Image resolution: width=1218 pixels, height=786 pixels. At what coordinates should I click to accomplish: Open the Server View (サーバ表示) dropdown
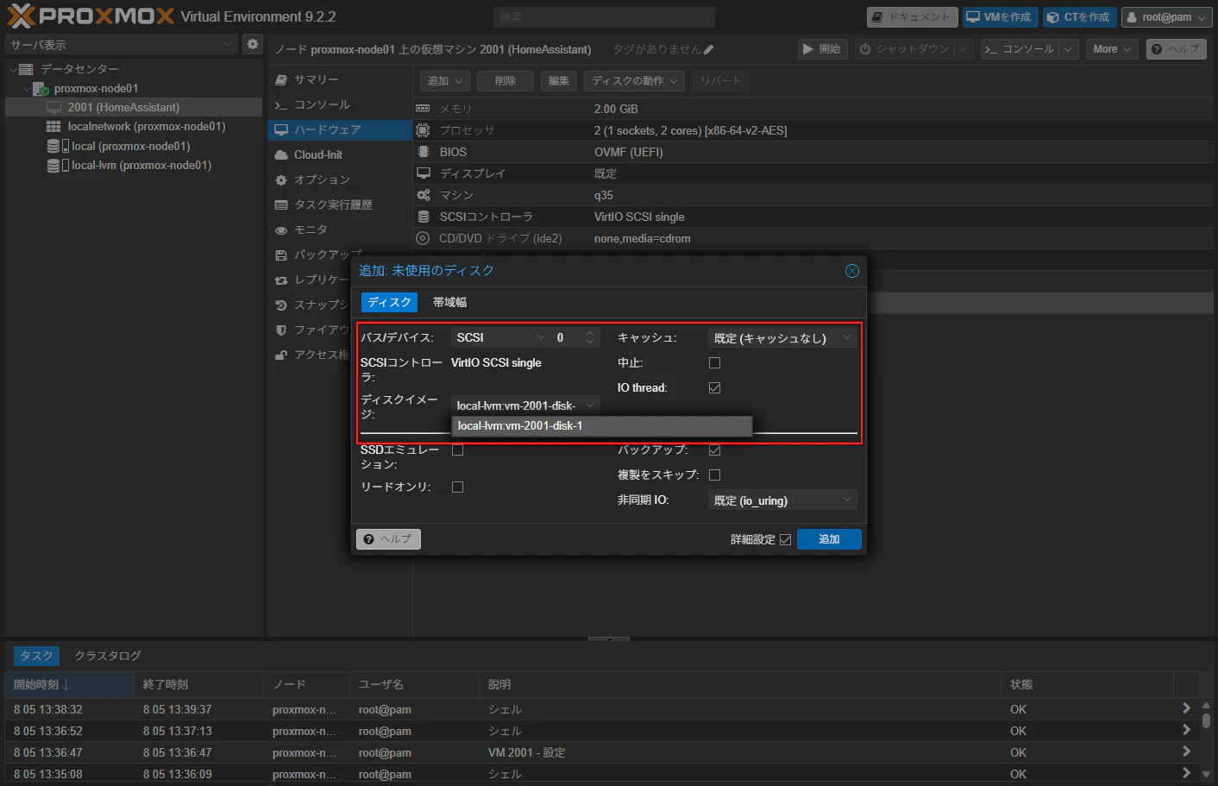coord(121,44)
